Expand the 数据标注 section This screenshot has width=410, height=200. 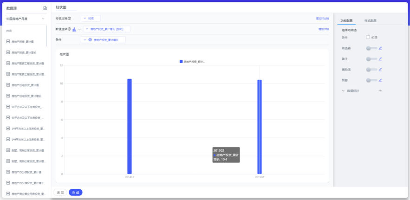point(343,91)
